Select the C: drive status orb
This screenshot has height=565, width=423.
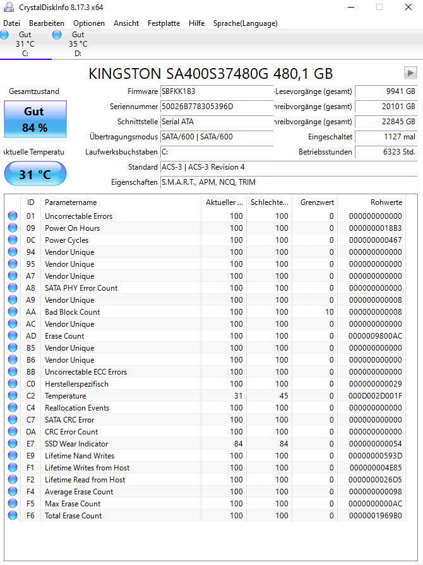tap(4, 35)
